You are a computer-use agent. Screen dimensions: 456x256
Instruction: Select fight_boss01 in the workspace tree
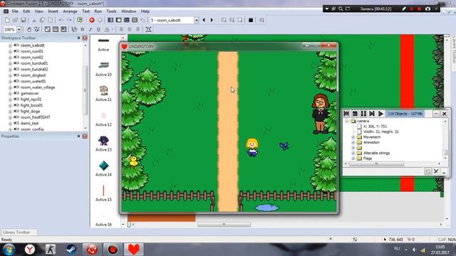click(x=31, y=105)
